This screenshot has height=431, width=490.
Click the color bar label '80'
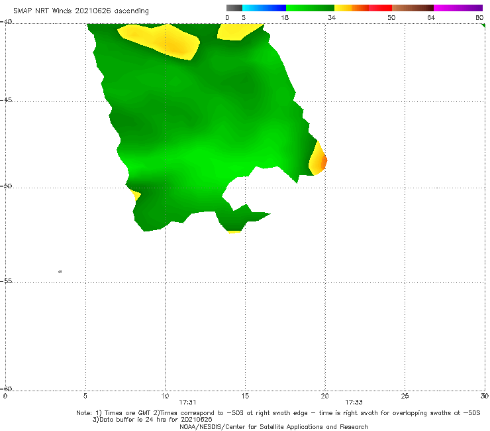point(479,17)
